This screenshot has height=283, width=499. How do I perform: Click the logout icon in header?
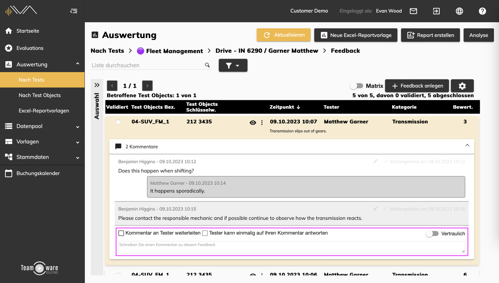pos(436,11)
